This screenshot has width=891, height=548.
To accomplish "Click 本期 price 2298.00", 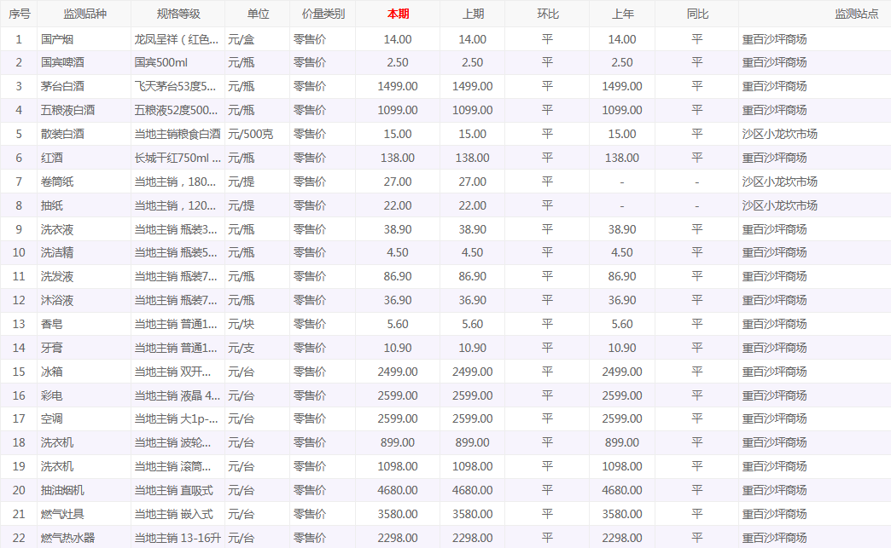I will (398, 538).
